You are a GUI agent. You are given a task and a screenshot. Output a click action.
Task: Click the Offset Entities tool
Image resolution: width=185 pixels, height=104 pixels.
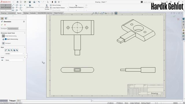[47, 7]
